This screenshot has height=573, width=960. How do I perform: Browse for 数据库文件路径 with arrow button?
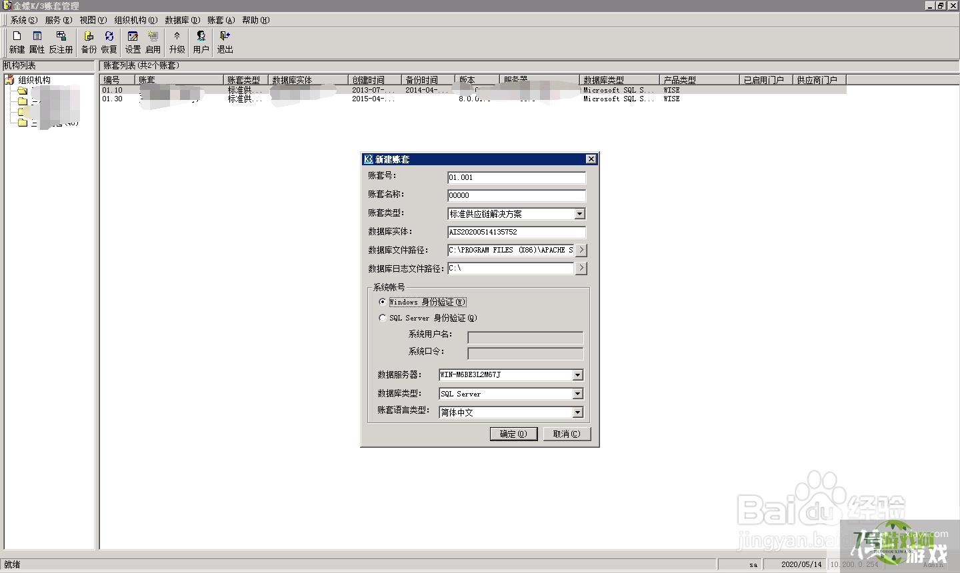point(581,250)
